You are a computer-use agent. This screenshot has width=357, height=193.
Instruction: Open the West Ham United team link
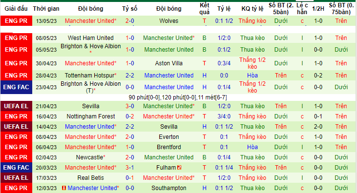pos(91,38)
